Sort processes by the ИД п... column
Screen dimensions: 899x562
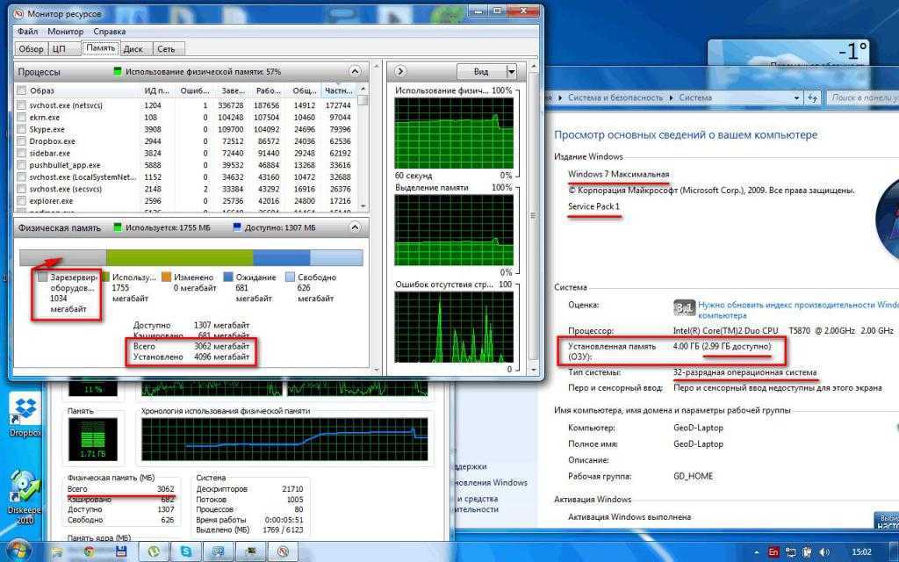point(156,90)
